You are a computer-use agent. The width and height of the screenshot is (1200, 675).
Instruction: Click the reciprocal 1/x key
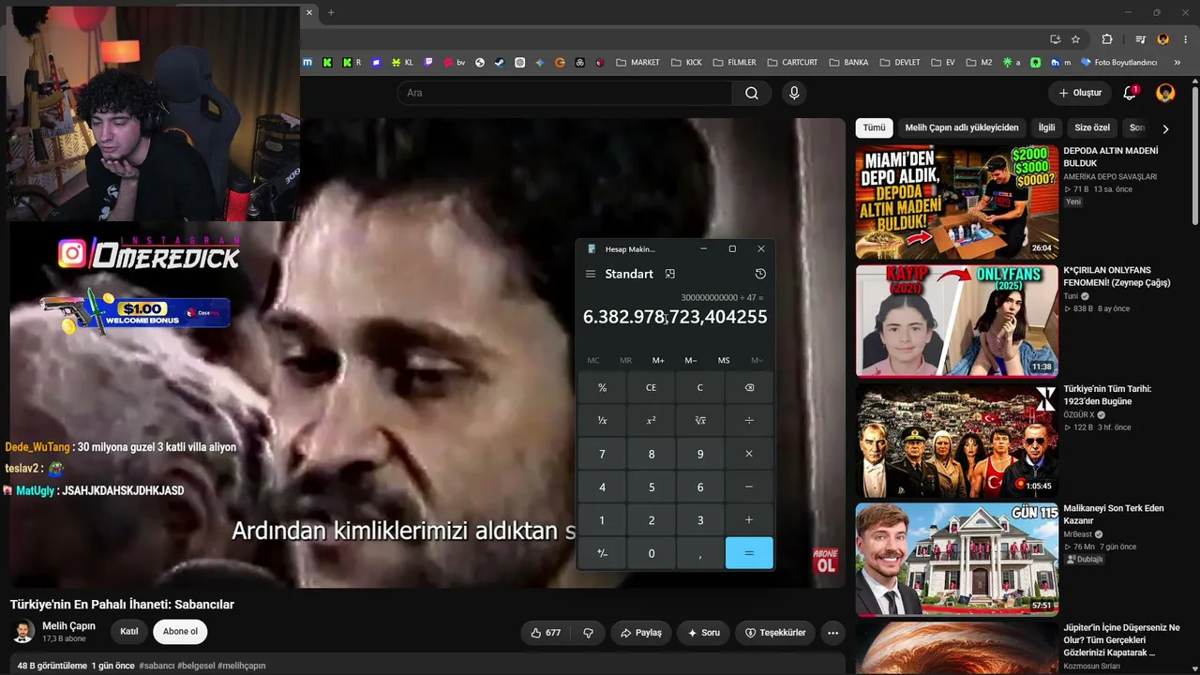pyautogui.click(x=602, y=421)
